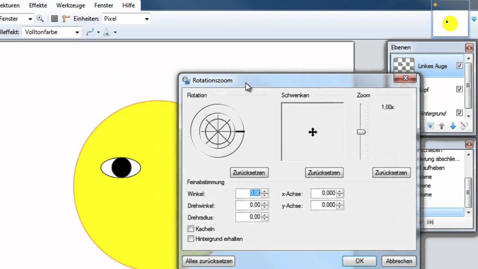Enable the Kacheln checkbox
478x269 pixels.
point(191,229)
